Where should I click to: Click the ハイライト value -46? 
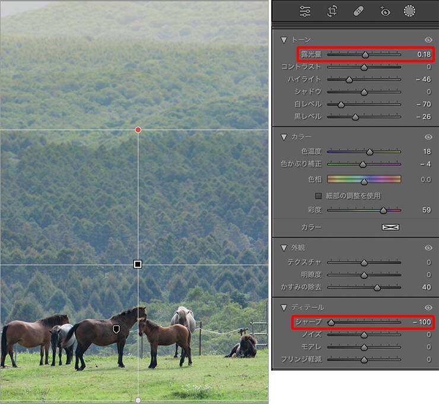(x=424, y=79)
